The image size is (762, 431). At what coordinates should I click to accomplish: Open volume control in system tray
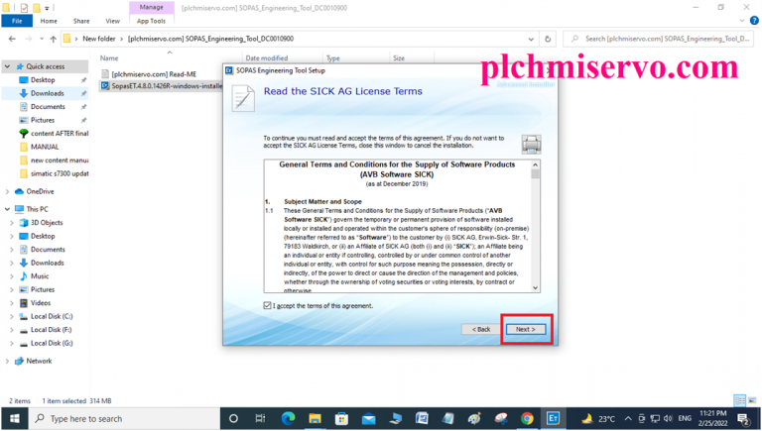(668, 418)
